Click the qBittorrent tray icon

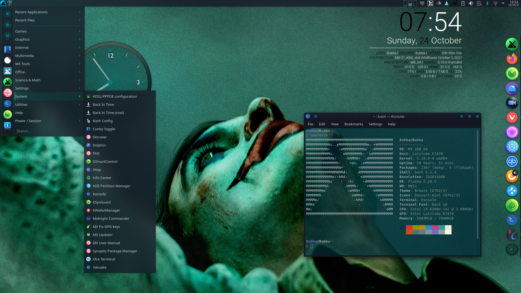click(x=438, y=3)
